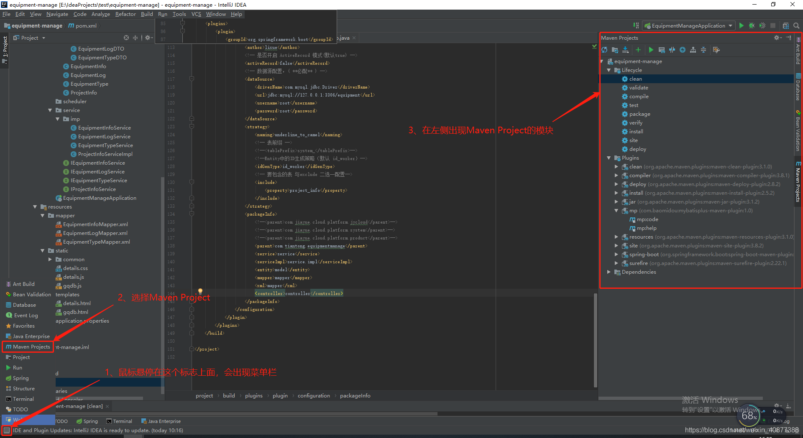Collapse all icon in Project panel header
Viewport: 803px width, 438px height.
coord(135,38)
